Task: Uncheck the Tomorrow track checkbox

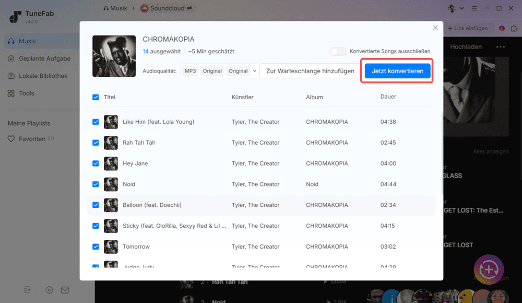Action: click(x=96, y=247)
